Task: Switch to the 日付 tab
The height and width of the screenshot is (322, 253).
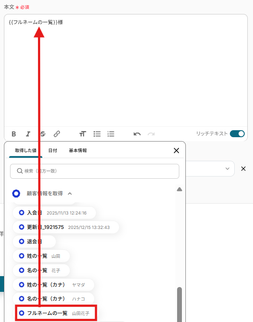Action: point(53,151)
